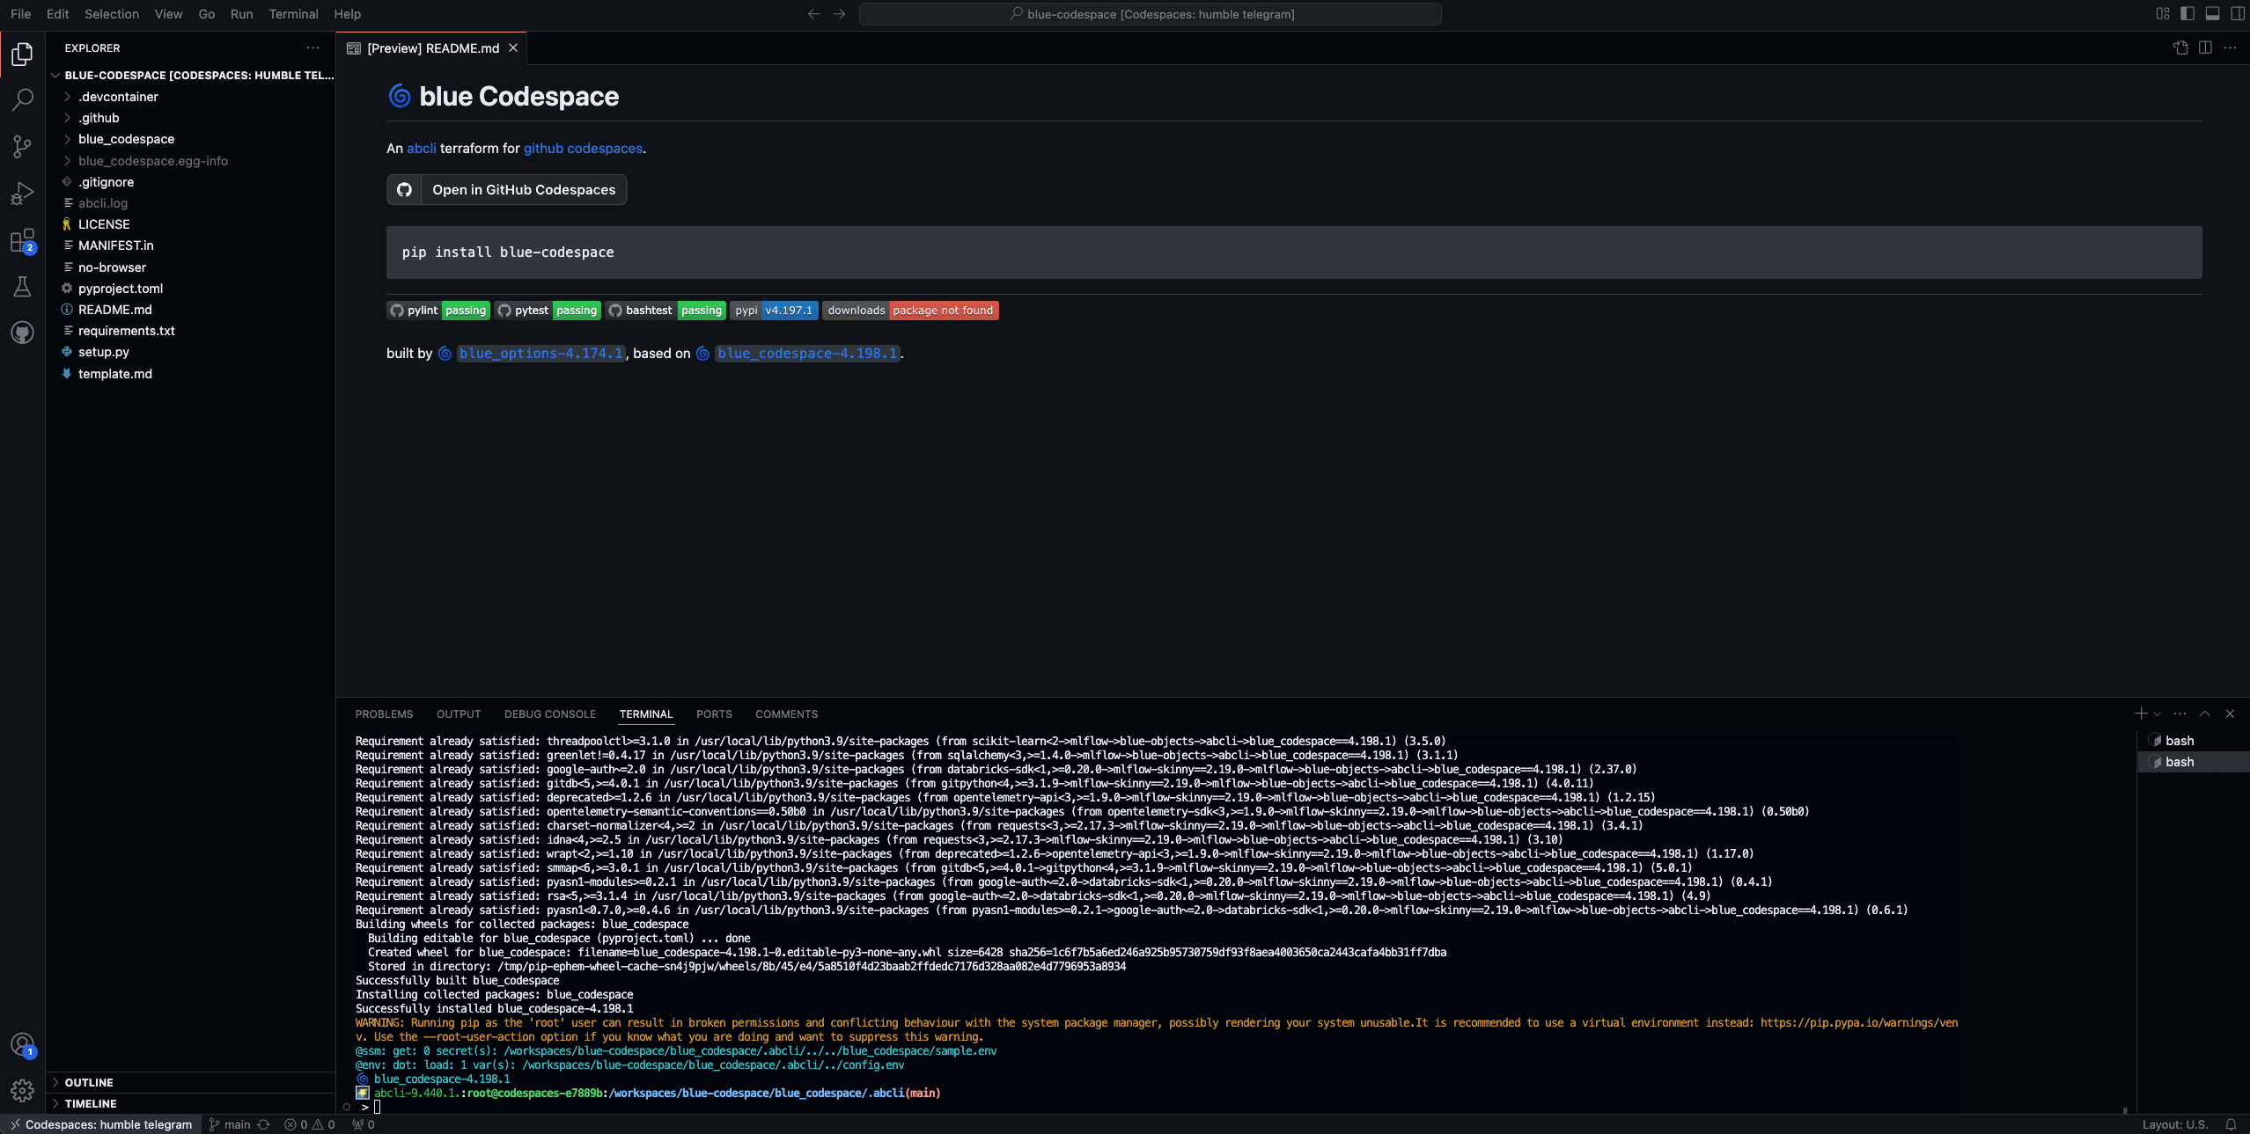This screenshot has height=1134, width=2250.
Task: Switch to the PROBLEMS tab
Action: (384, 714)
